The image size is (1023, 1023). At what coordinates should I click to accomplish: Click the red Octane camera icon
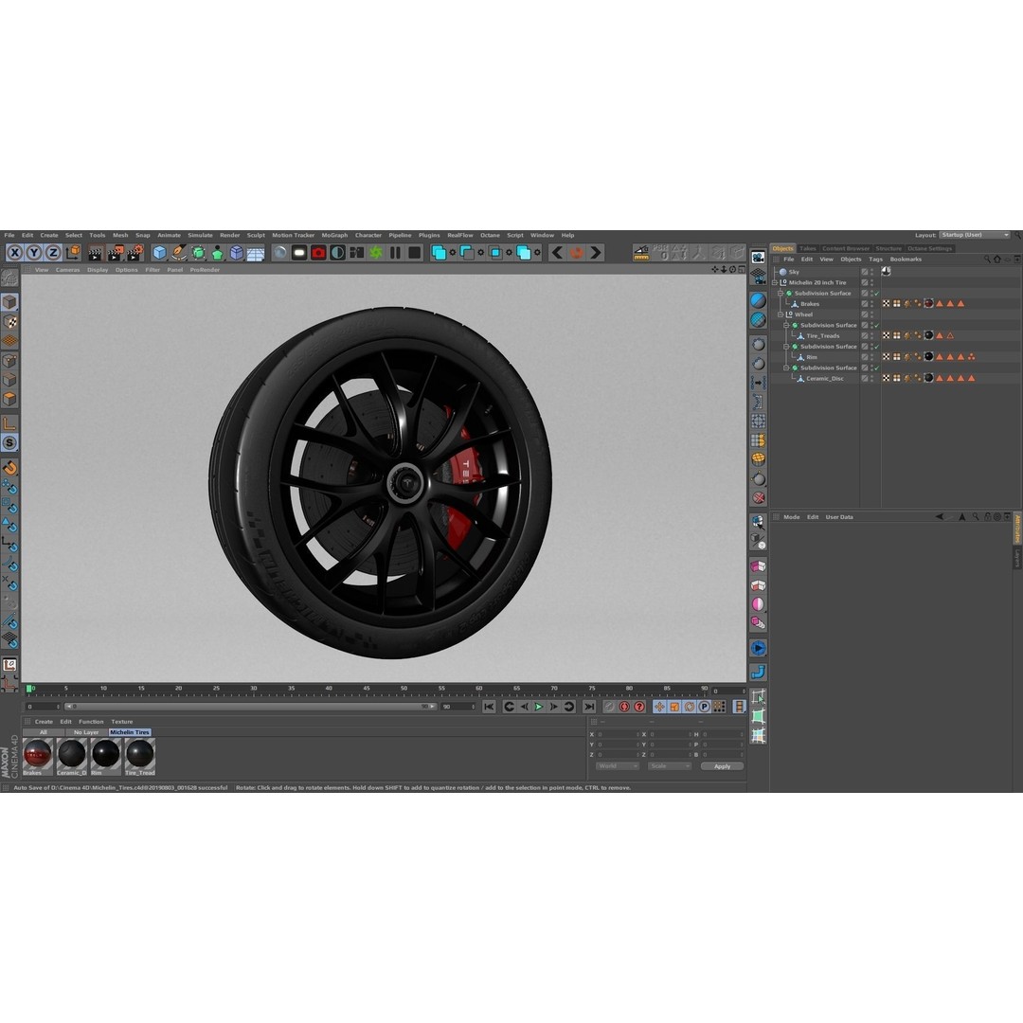tap(318, 253)
